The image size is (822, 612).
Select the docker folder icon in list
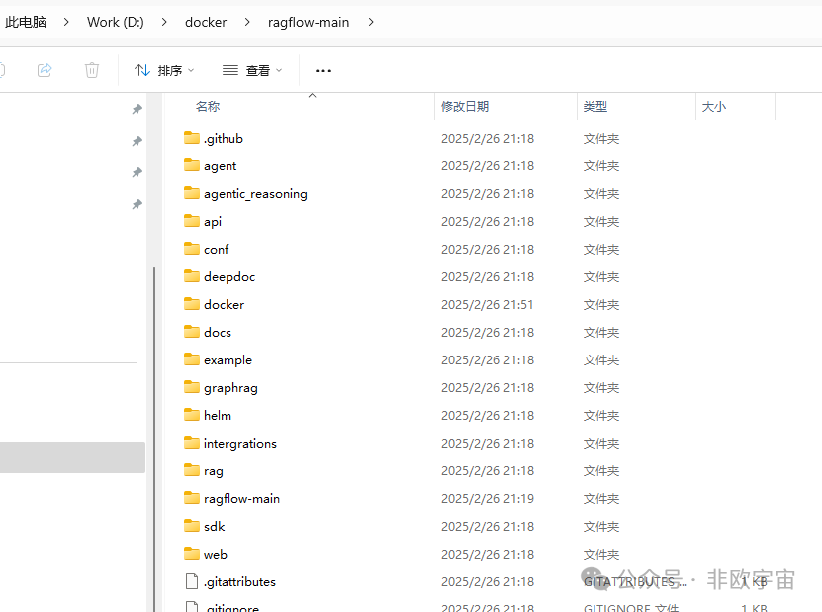192,304
